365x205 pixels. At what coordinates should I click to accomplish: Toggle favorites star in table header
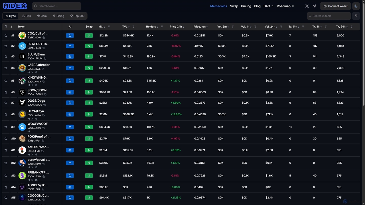(x=6, y=26)
